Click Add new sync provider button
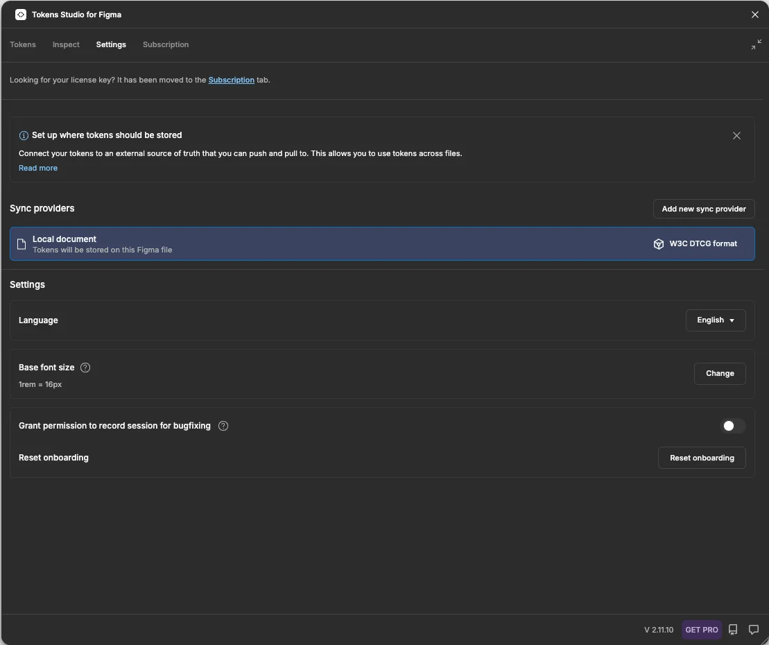 [704, 209]
